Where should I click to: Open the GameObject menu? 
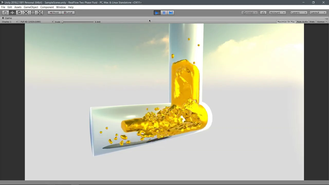(31, 7)
